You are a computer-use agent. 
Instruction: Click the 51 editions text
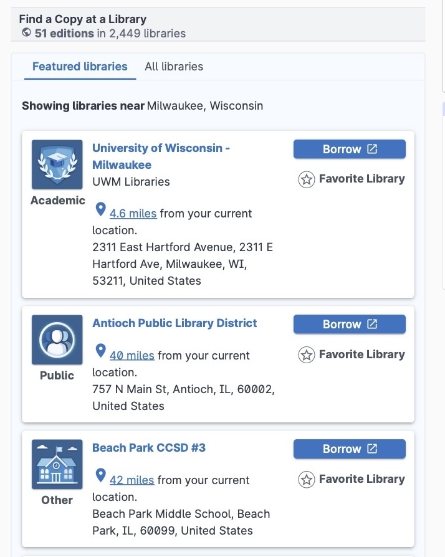[x=64, y=33]
